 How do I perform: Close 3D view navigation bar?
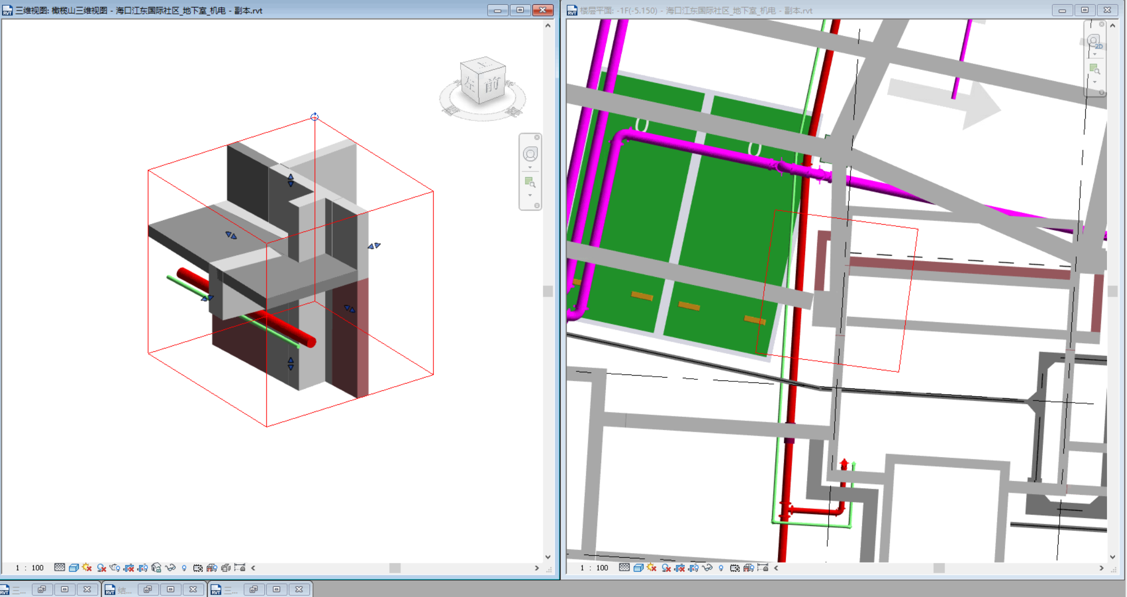(537, 137)
